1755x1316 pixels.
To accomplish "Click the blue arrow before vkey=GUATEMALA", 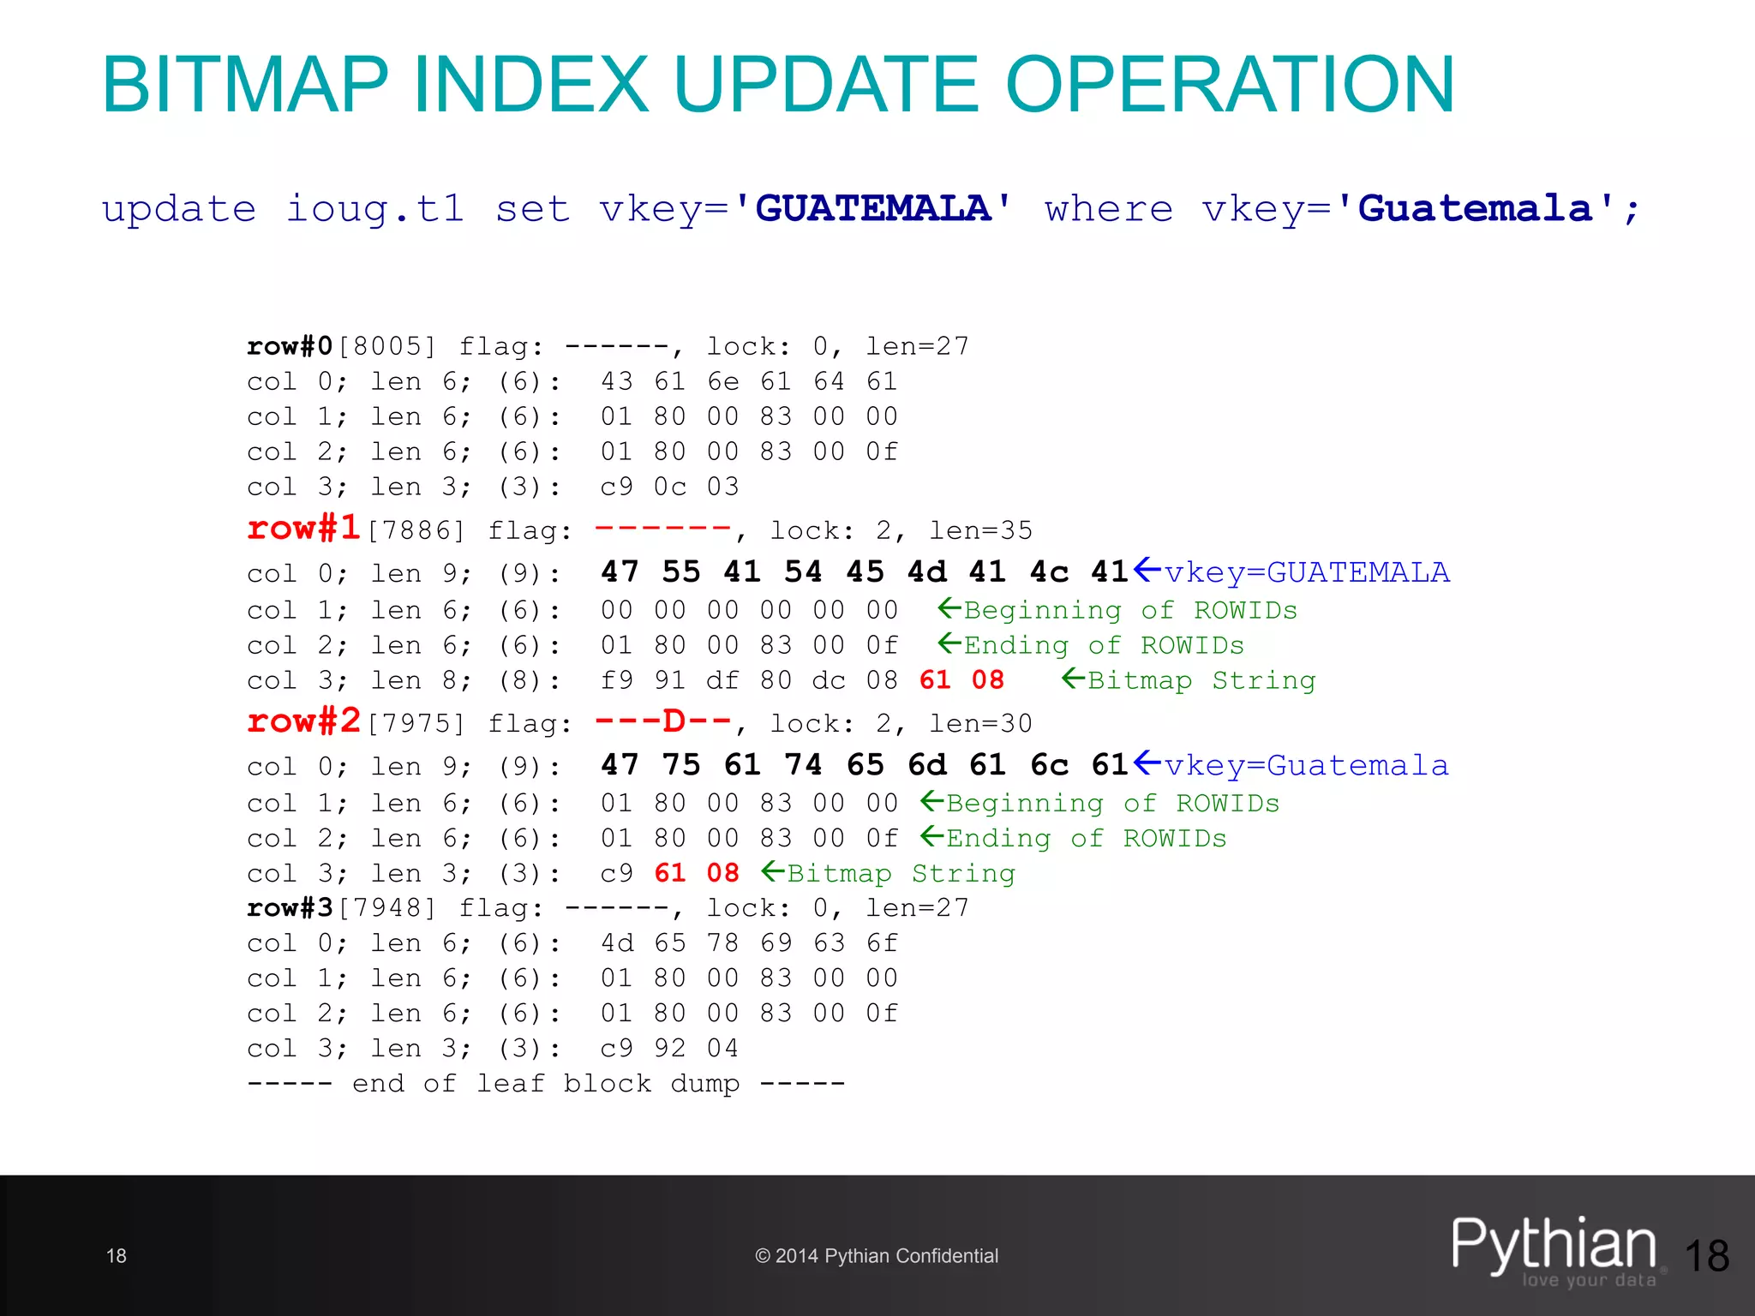I will point(1147,569).
